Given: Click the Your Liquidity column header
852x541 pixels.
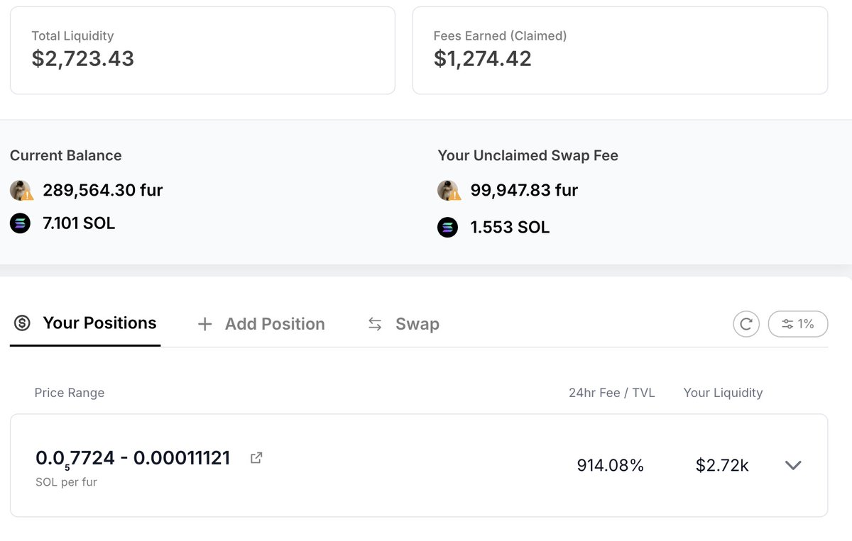Looking at the screenshot, I should (723, 393).
